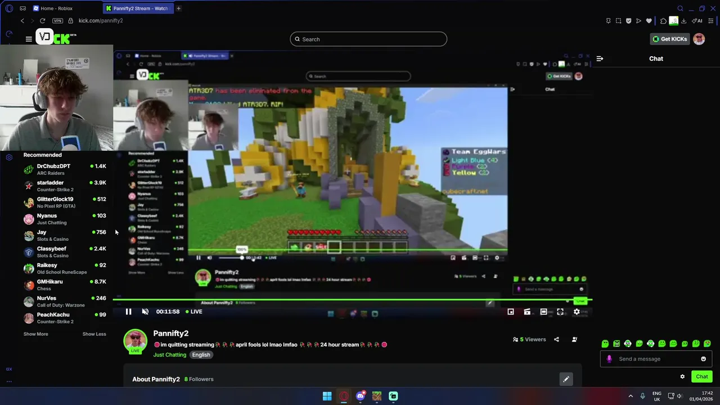Open clip creation icon in player
720x405 pixels.
(527, 312)
